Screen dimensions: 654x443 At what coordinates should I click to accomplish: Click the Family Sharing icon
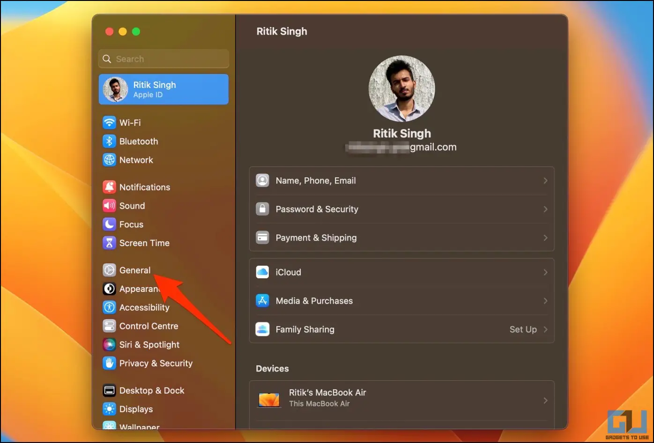pyautogui.click(x=262, y=329)
